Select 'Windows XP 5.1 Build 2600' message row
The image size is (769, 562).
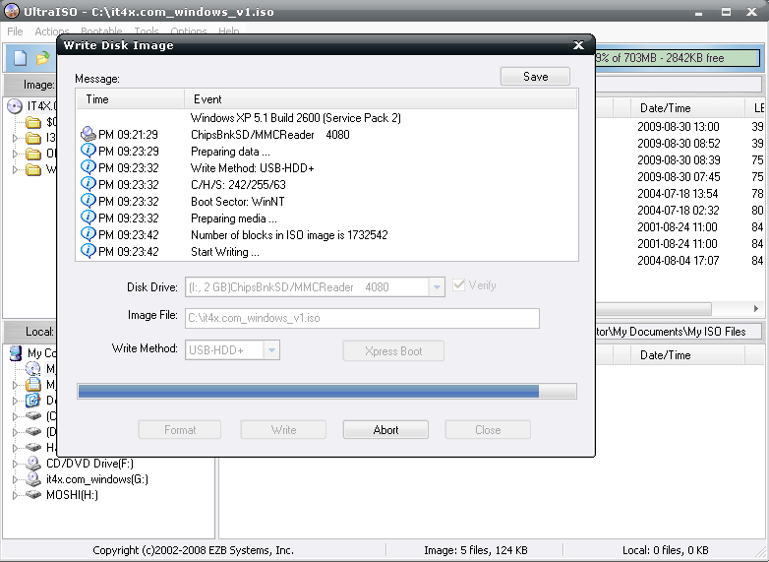pyautogui.click(x=326, y=118)
